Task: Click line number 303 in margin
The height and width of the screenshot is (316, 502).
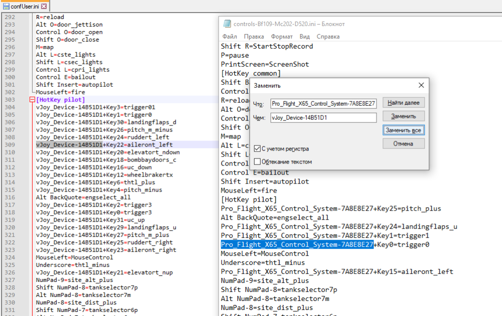Action: pos(10,100)
